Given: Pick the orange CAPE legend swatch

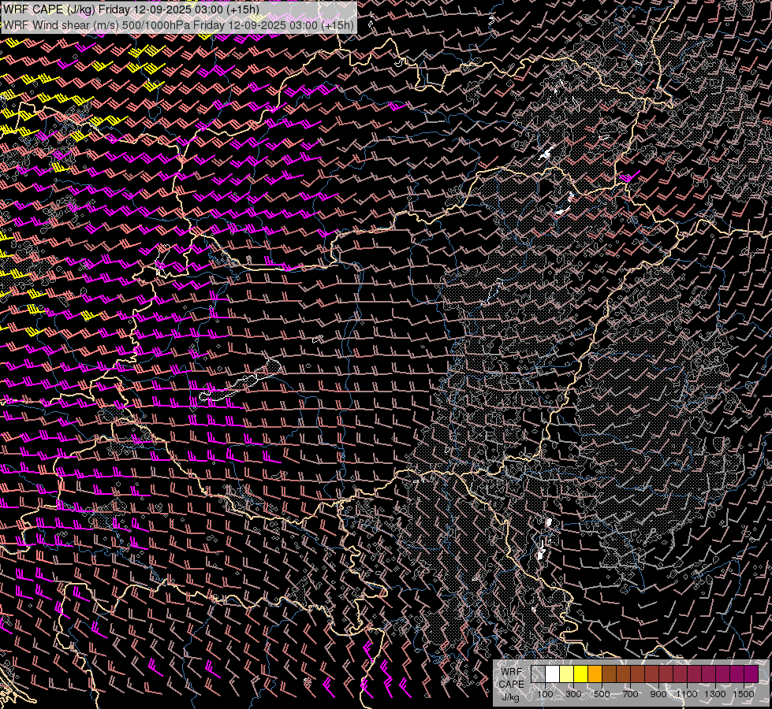Looking at the screenshot, I should [x=595, y=674].
